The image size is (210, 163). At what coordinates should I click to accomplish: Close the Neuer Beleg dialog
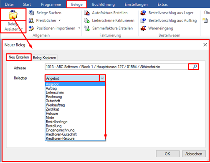205,44
